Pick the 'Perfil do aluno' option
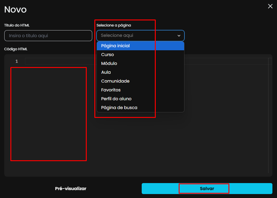Image resolution: width=277 pixels, height=198 pixels. click(x=140, y=99)
